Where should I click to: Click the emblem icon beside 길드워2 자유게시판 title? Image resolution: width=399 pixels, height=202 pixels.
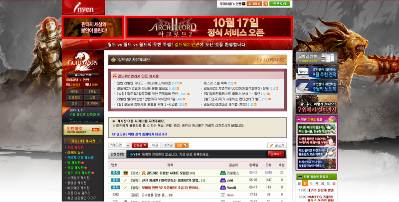[x=113, y=60]
